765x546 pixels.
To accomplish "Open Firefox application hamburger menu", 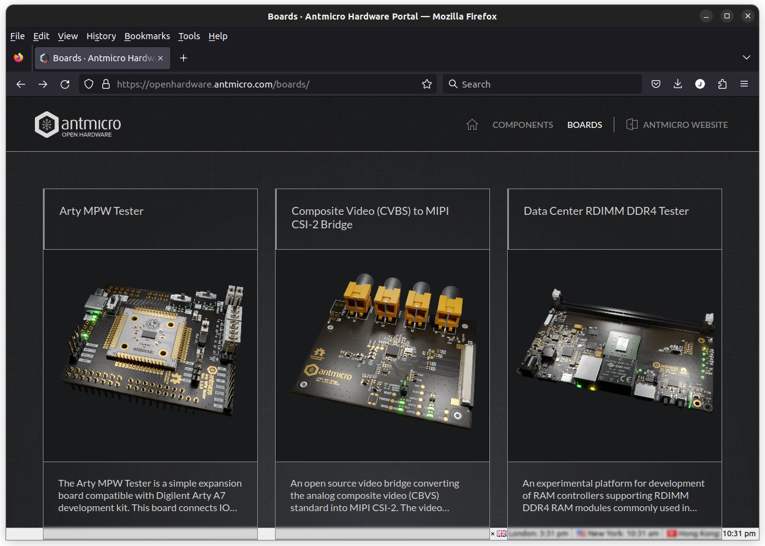I will point(744,84).
